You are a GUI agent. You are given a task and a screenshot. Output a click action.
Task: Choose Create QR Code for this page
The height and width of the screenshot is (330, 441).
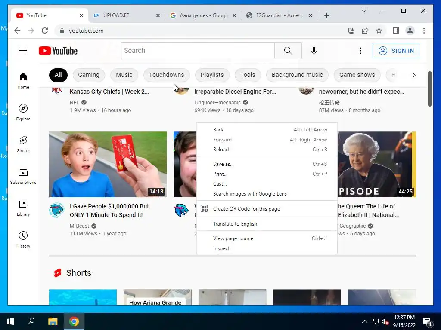(267, 209)
